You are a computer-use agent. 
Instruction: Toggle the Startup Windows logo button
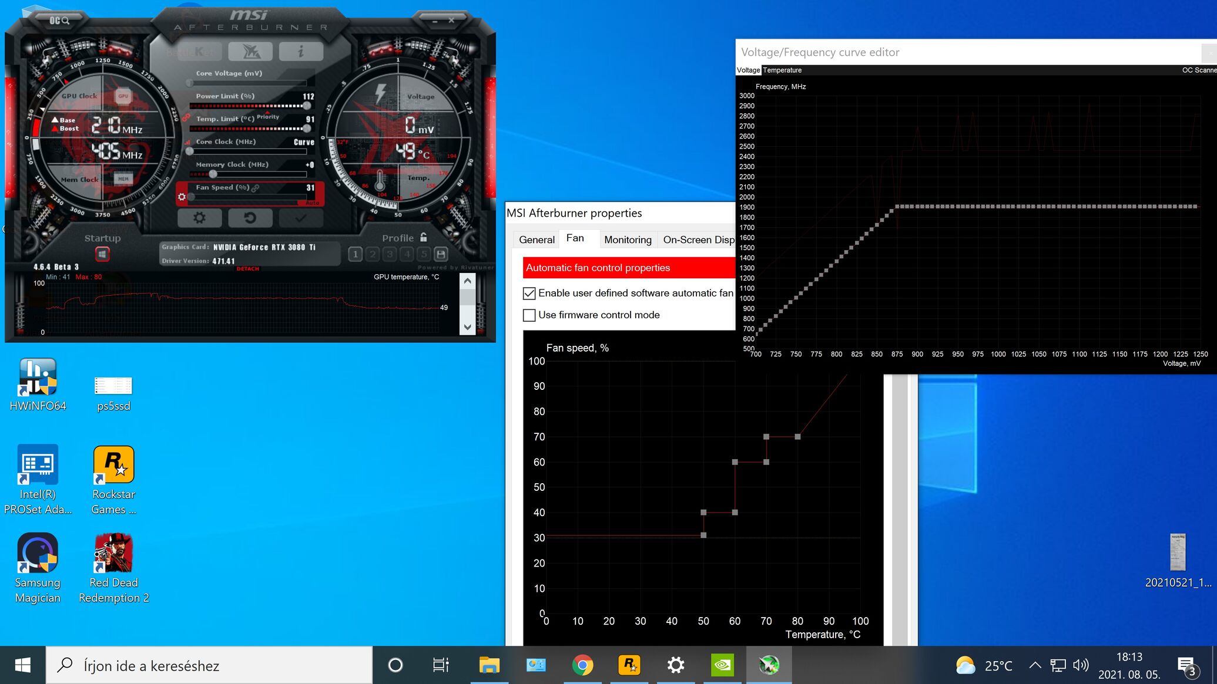pyautogui.click(x=102, y=254)
